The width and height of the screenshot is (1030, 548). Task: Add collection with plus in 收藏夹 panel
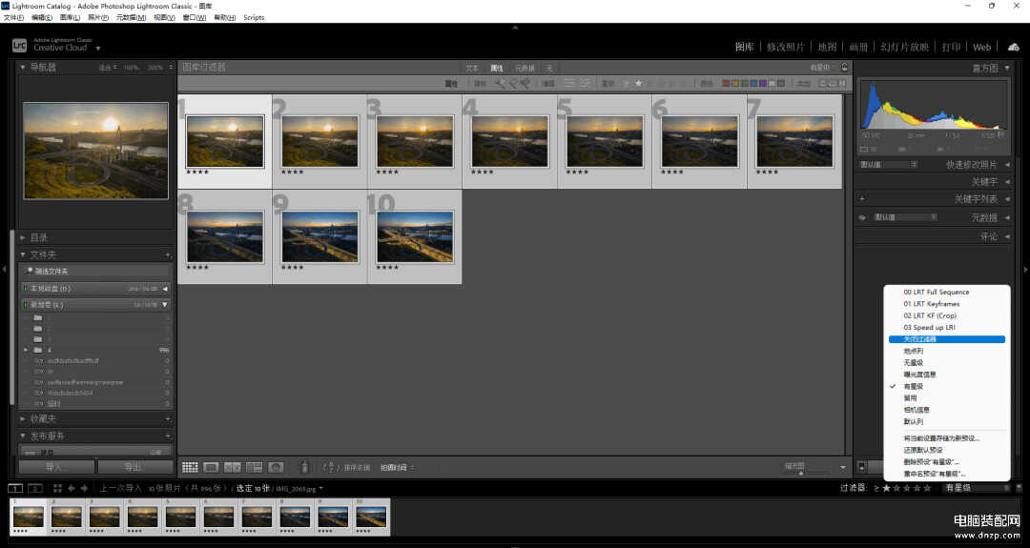coord(168,418)
